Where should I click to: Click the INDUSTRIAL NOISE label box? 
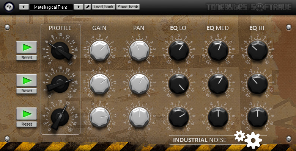pos(218,140)
